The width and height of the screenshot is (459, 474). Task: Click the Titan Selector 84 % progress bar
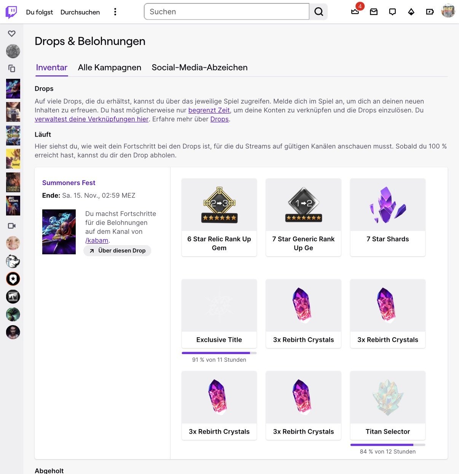[x=387, y=445]
